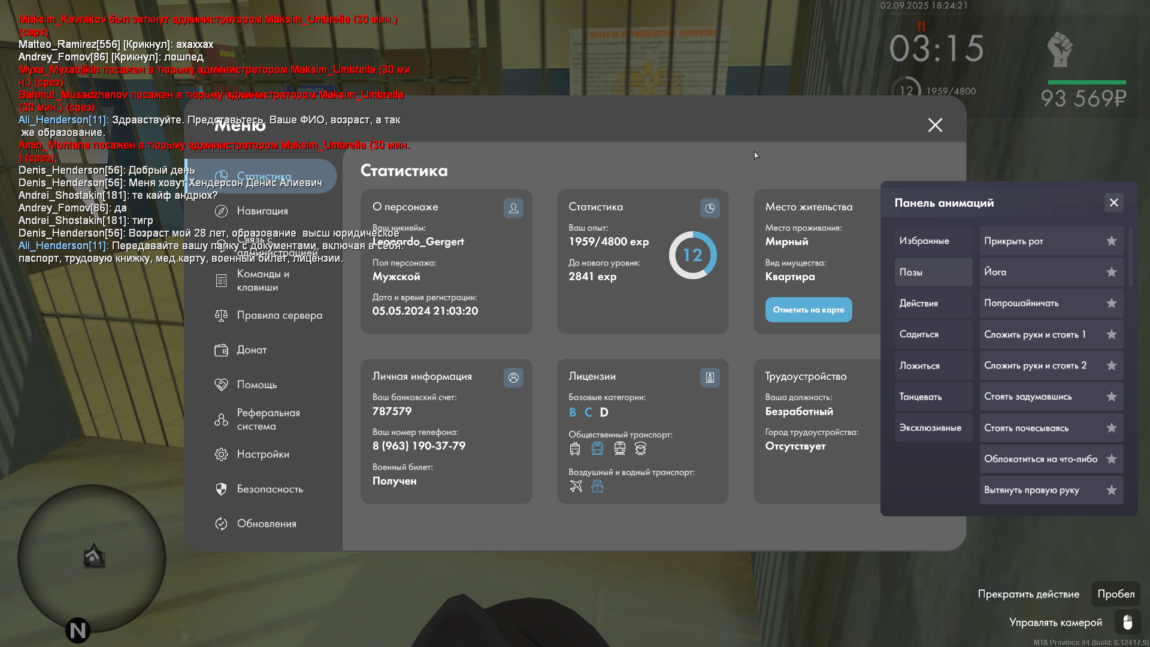Click the first public transport bus icon
1150x647 pixels.
(x=575, y=449)
